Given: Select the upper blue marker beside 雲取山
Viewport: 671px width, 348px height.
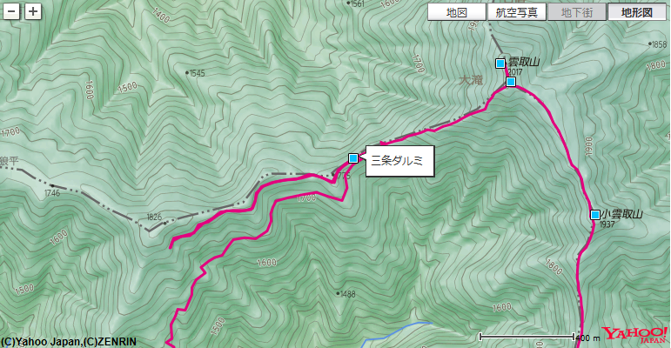Looking at the screenshot, I should pyautogui.click(x=500, y=64).
